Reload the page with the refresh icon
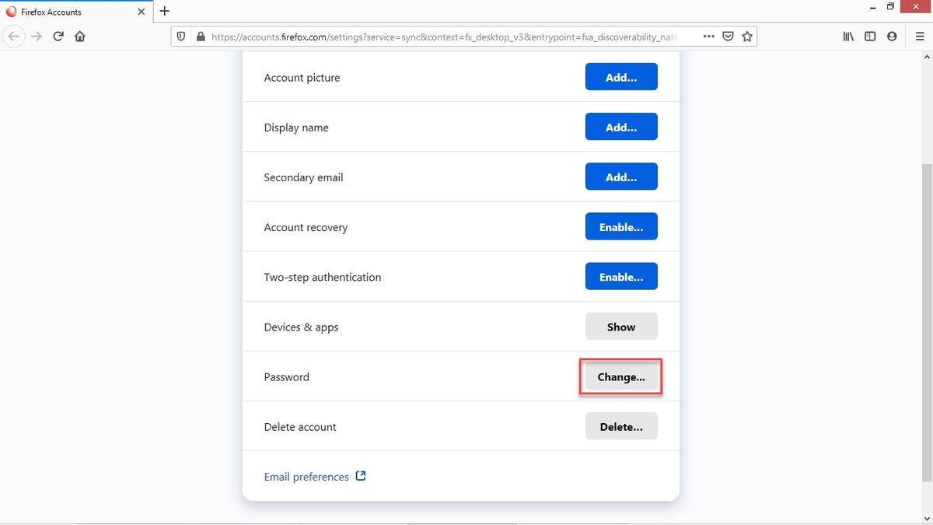 58,36
